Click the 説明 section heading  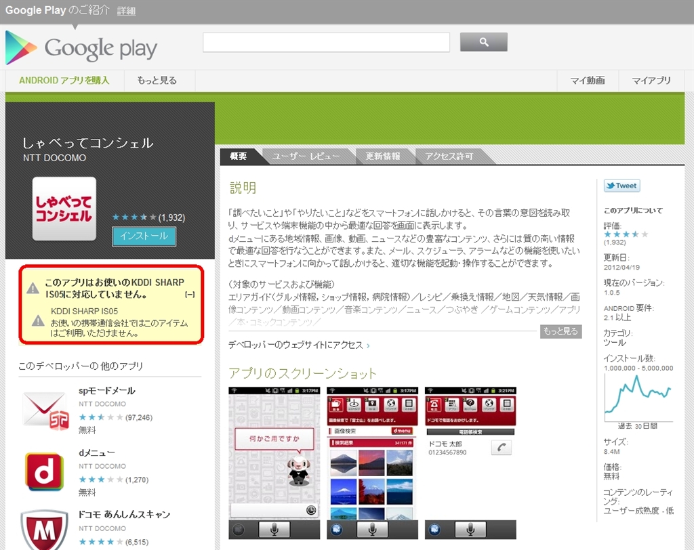click(x=243, y=188)
